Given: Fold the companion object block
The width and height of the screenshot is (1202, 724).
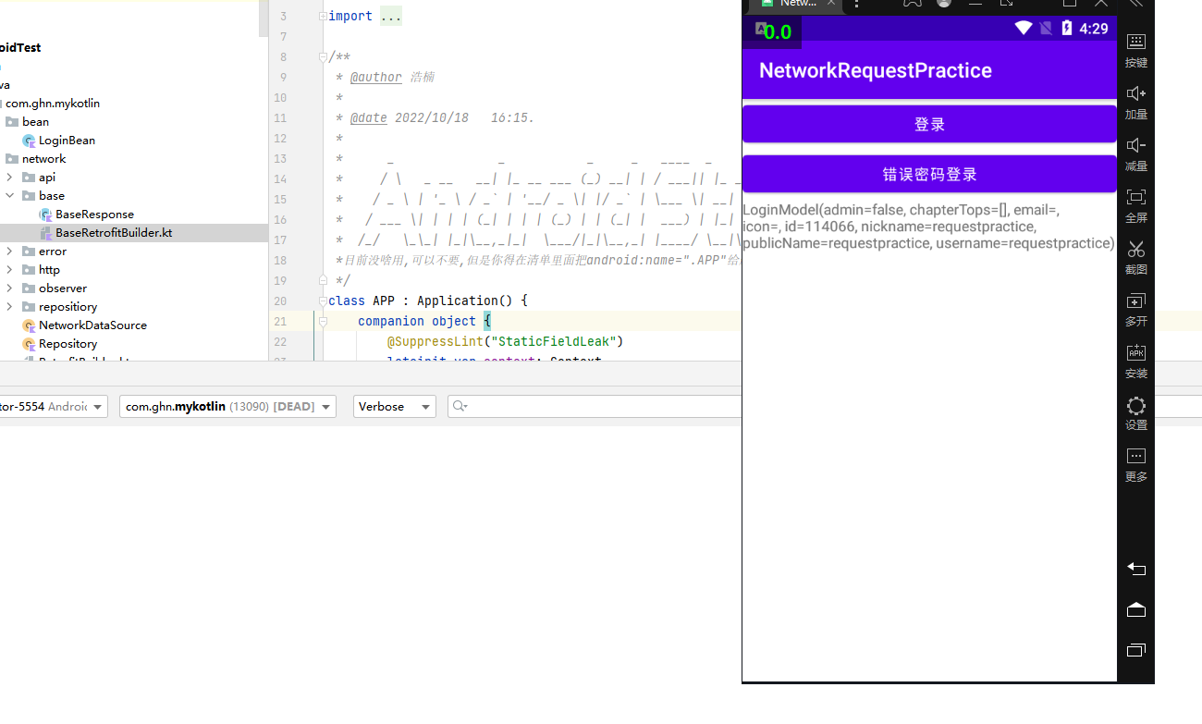Looking at the screenshot, I should pos(322,322).
